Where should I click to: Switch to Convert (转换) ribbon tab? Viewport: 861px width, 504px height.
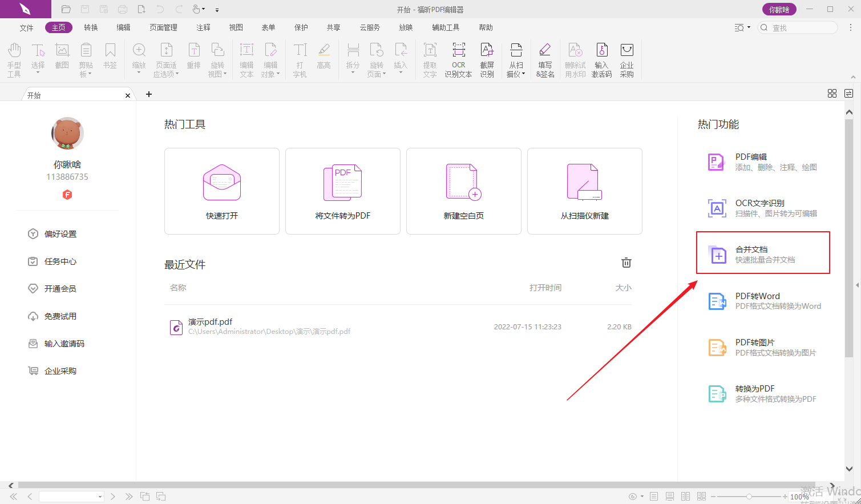[x=91, y=27]
